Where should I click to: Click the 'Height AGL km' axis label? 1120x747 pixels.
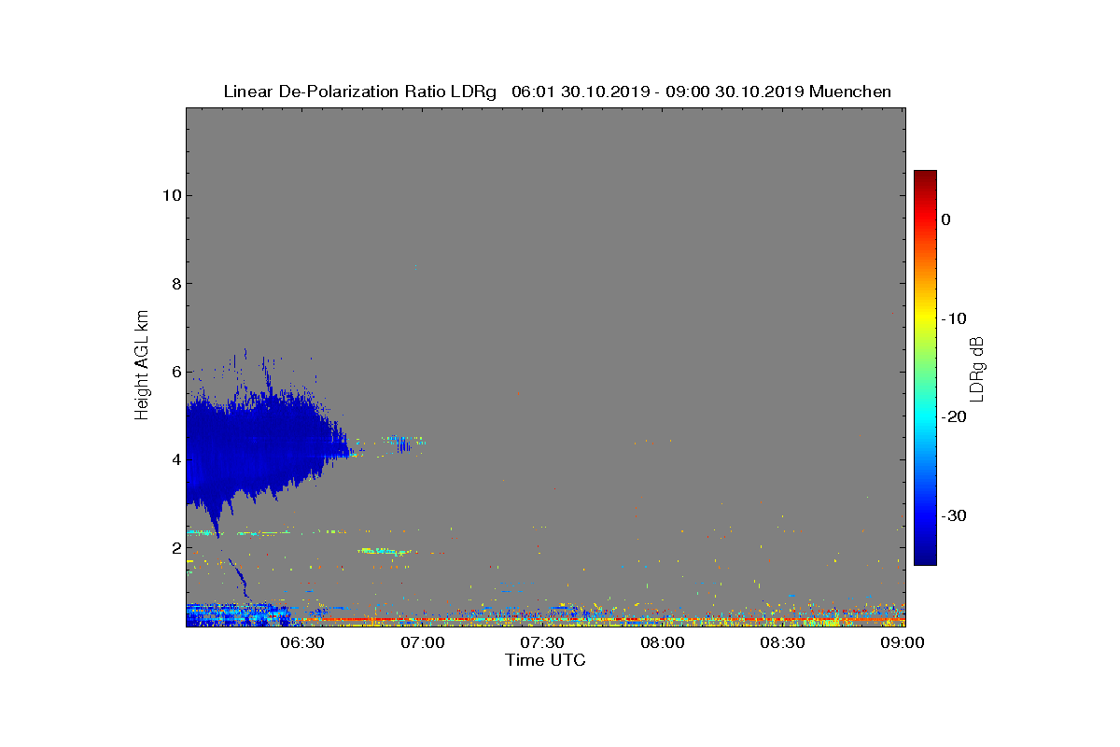(x=142, y=367)
